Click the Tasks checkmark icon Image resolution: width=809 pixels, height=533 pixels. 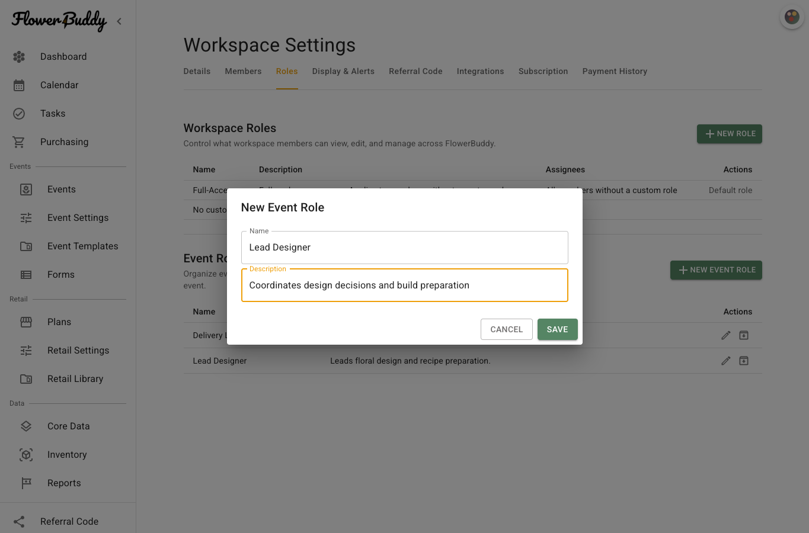click(x=19, y=114)
